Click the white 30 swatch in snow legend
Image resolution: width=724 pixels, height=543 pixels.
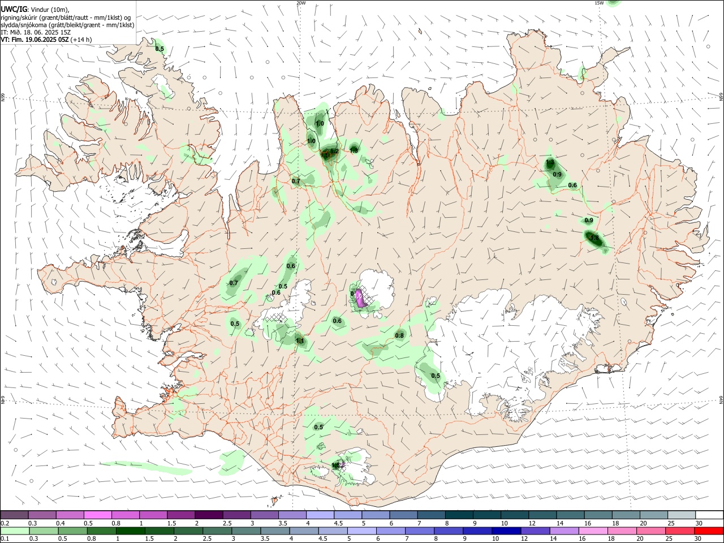tap(709, 515)
